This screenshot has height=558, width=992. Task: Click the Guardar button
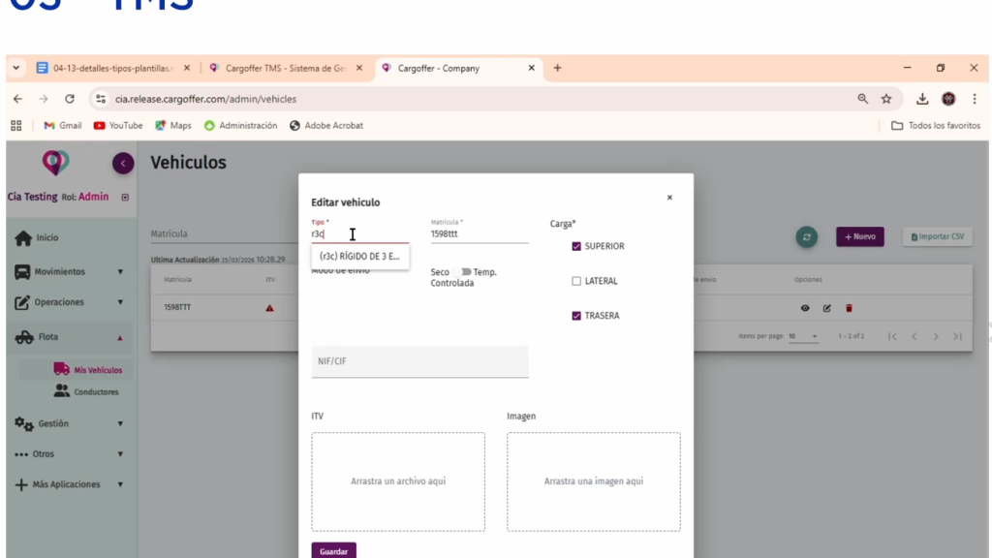point(333,550)
